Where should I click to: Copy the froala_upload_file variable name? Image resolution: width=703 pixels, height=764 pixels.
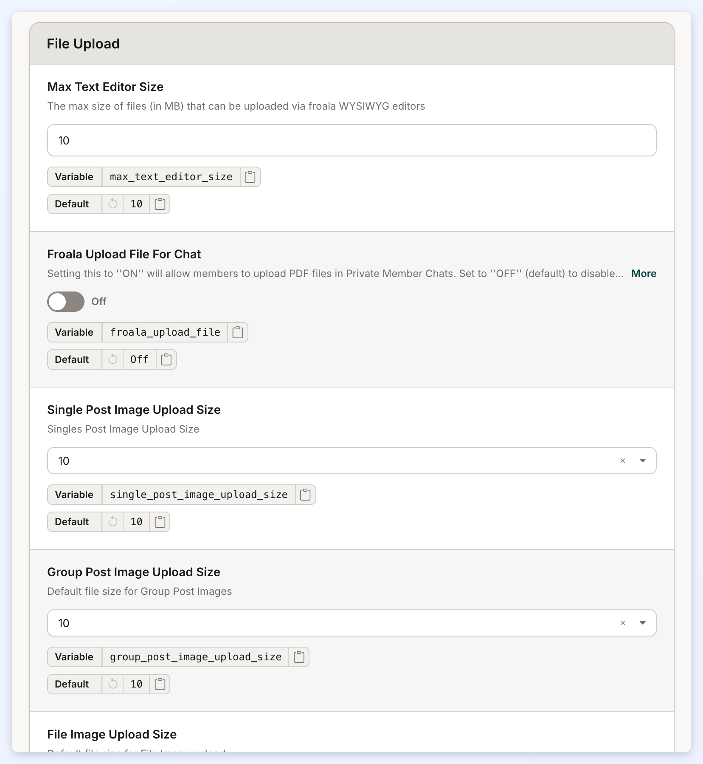(x=238, y=332)
